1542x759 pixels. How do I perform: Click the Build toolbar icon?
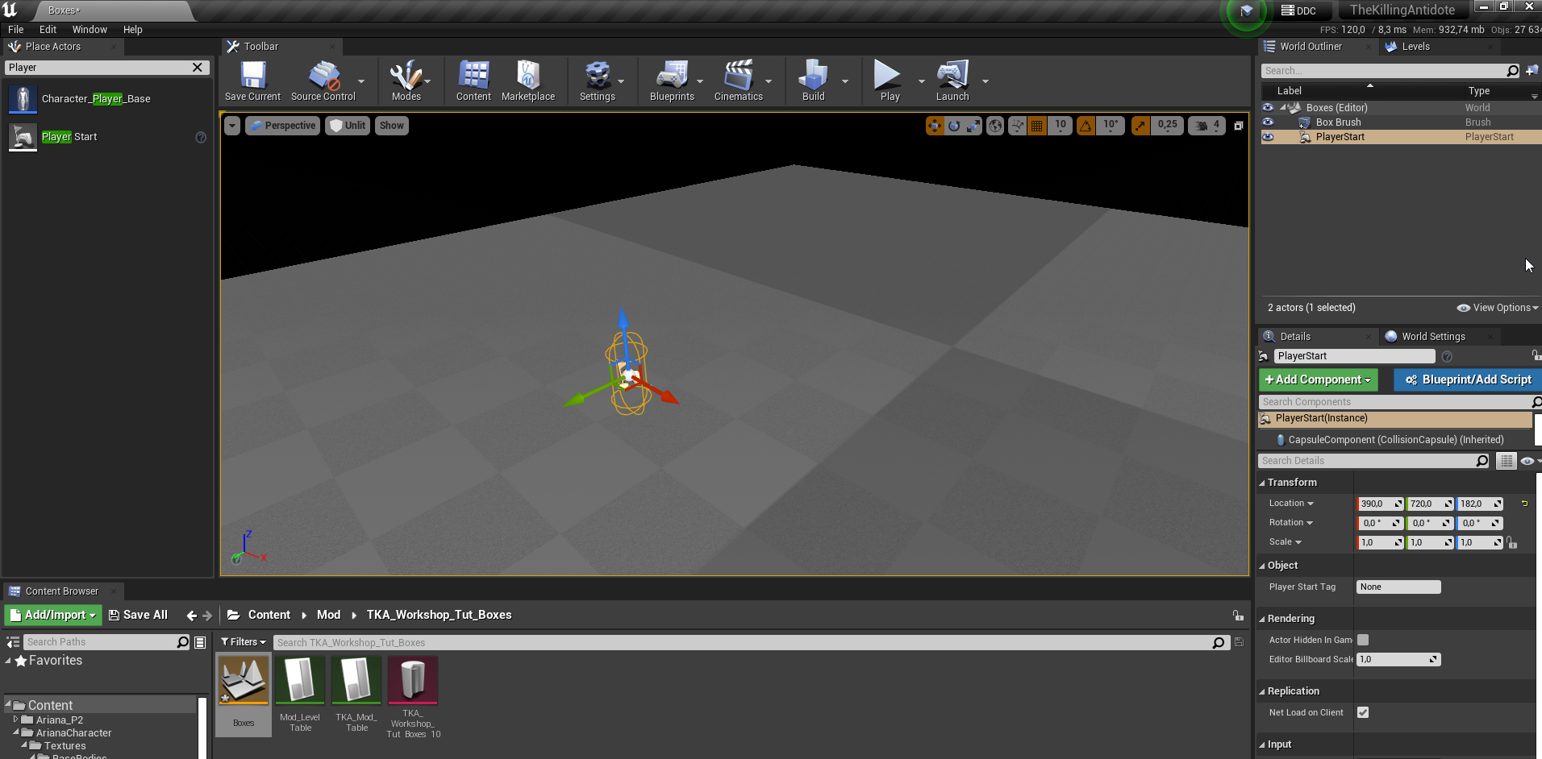(x=813, y=81)
